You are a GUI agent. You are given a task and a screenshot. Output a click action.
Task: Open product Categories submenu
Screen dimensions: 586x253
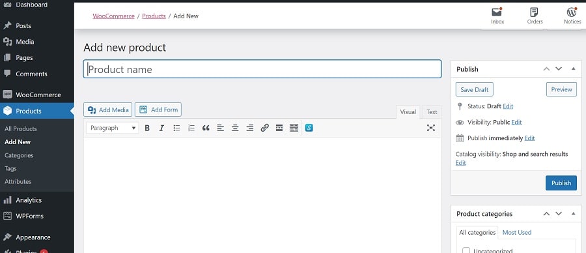19,155
